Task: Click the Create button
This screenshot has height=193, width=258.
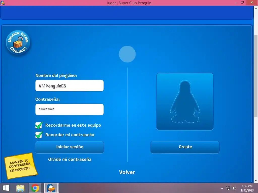Action: point(185,147)
